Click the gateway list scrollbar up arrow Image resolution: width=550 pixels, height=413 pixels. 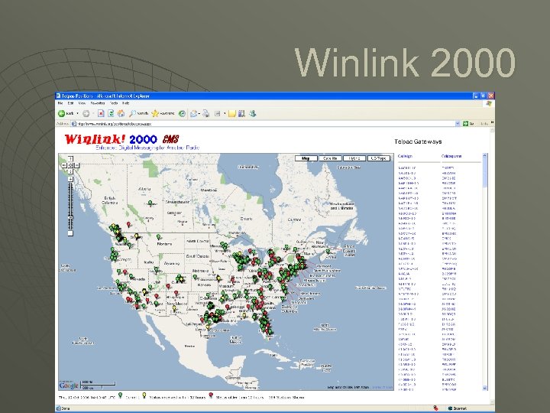coord(485,155)
